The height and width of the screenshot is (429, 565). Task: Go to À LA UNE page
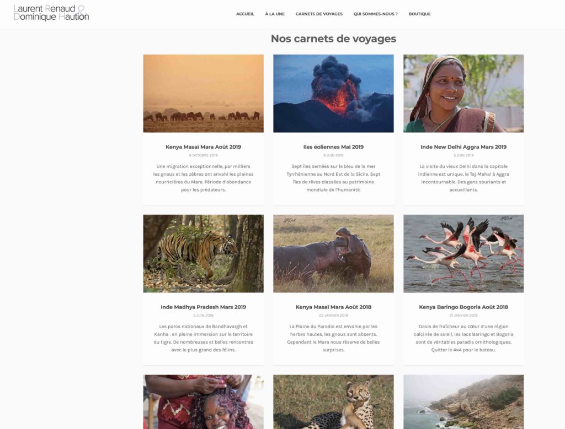click(x=275, y=14)
